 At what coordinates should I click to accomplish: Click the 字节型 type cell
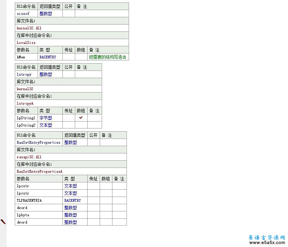point(50,118)
